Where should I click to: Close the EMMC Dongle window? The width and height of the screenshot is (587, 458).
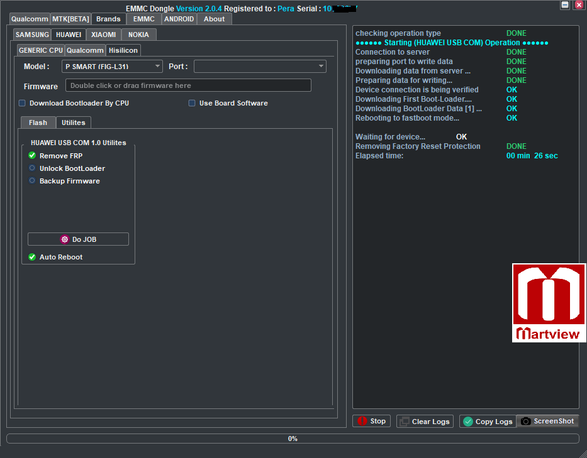point(579,5)
